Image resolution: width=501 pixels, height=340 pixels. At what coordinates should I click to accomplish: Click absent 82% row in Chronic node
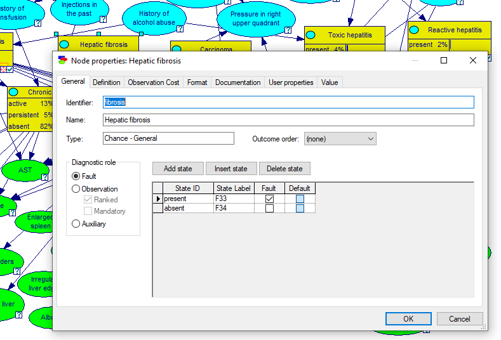pos(30,126)
